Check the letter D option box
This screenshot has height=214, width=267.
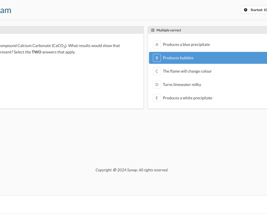157,85
